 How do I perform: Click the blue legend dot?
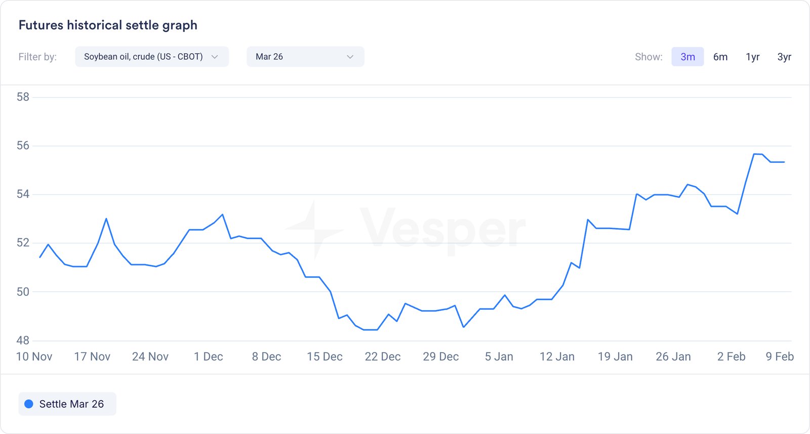pyautogui.click(x=29, y=404)
